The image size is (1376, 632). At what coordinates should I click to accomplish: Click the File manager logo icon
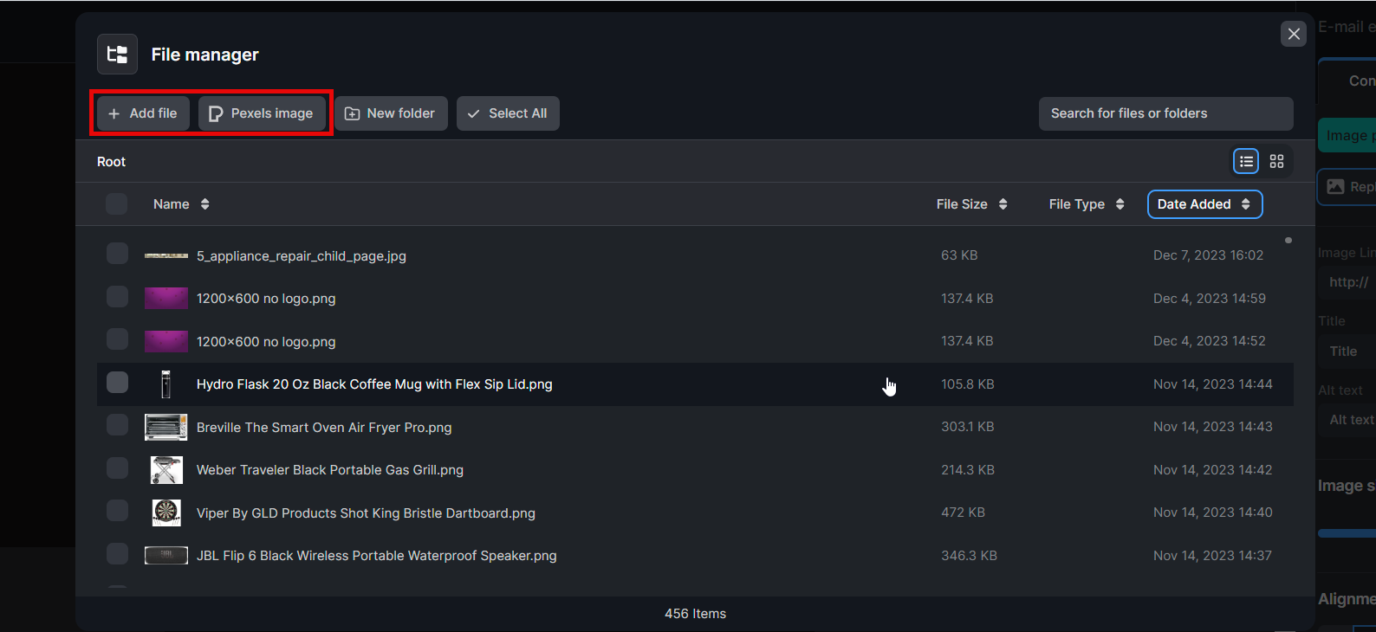pyautogui.click(x=117, y=55)
